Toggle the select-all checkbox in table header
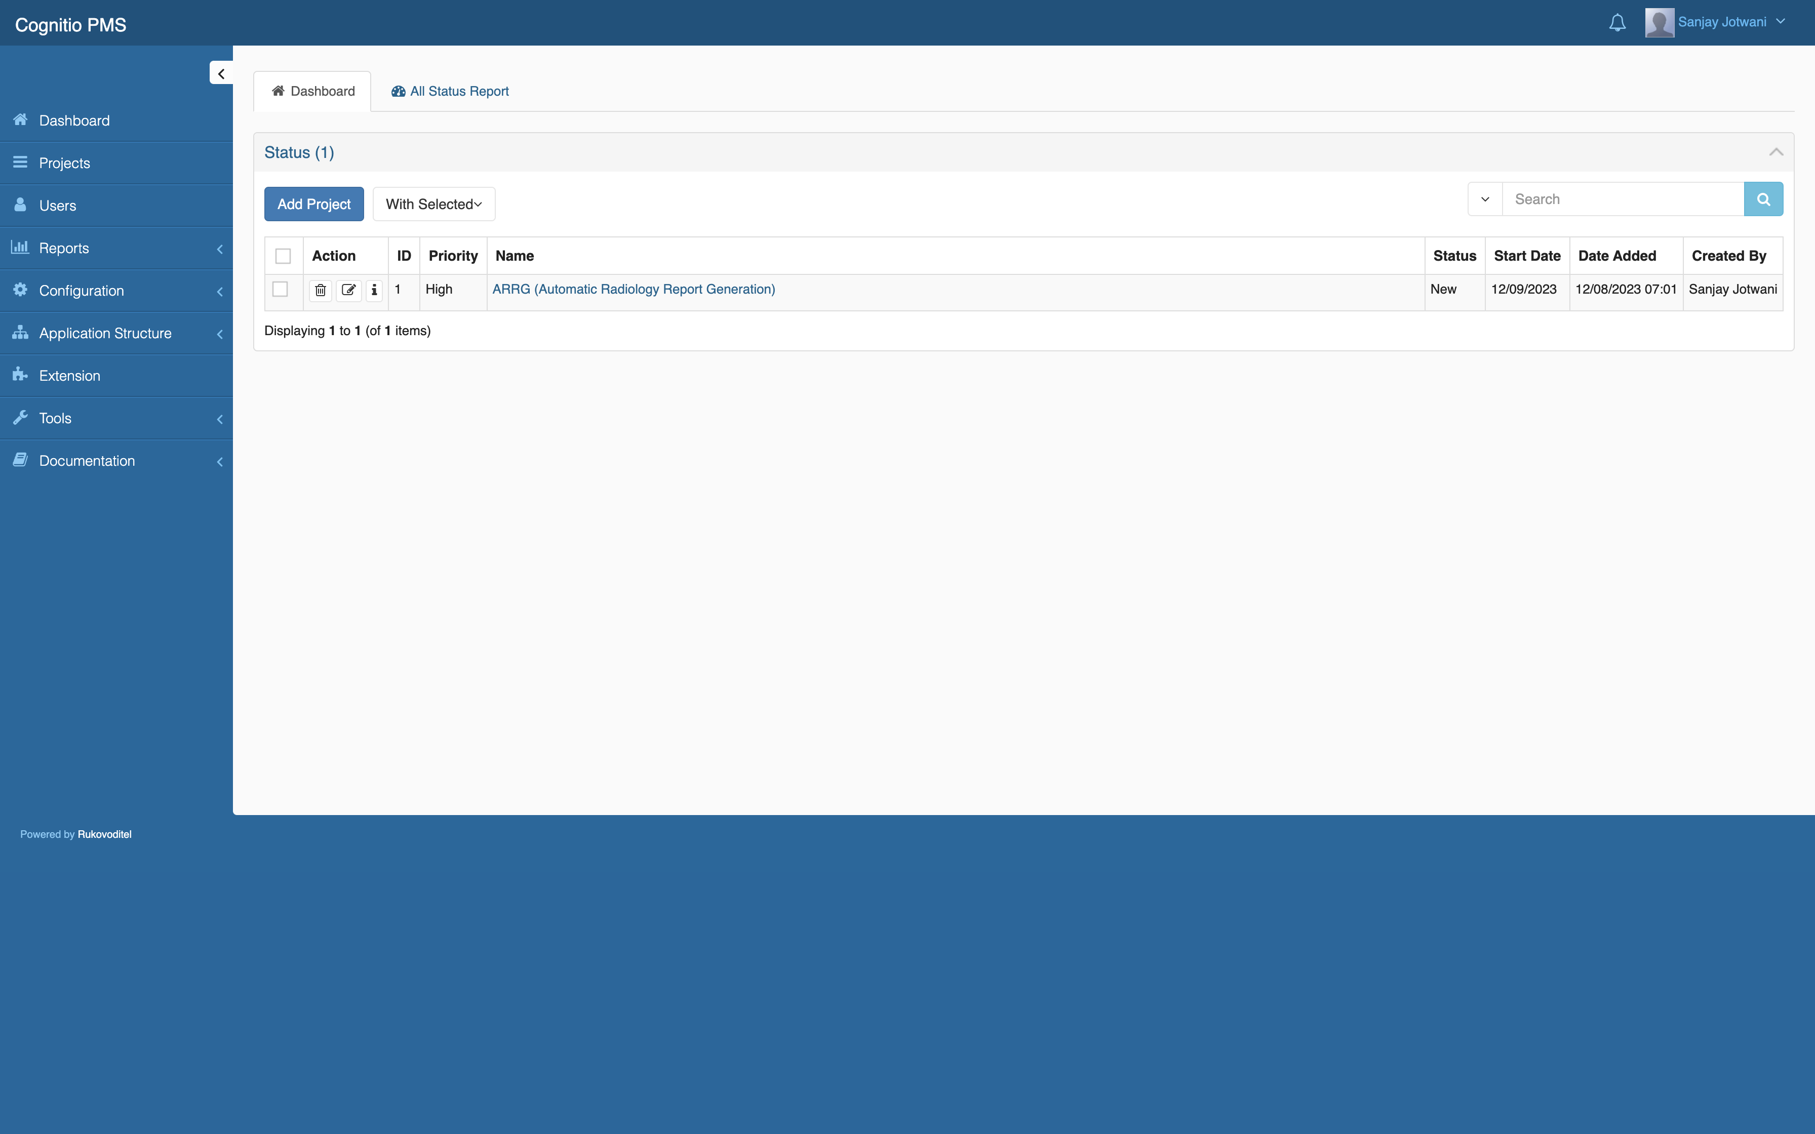Image resolution: width=1815 pixels, height=1134 pixels. click(283, 257)
